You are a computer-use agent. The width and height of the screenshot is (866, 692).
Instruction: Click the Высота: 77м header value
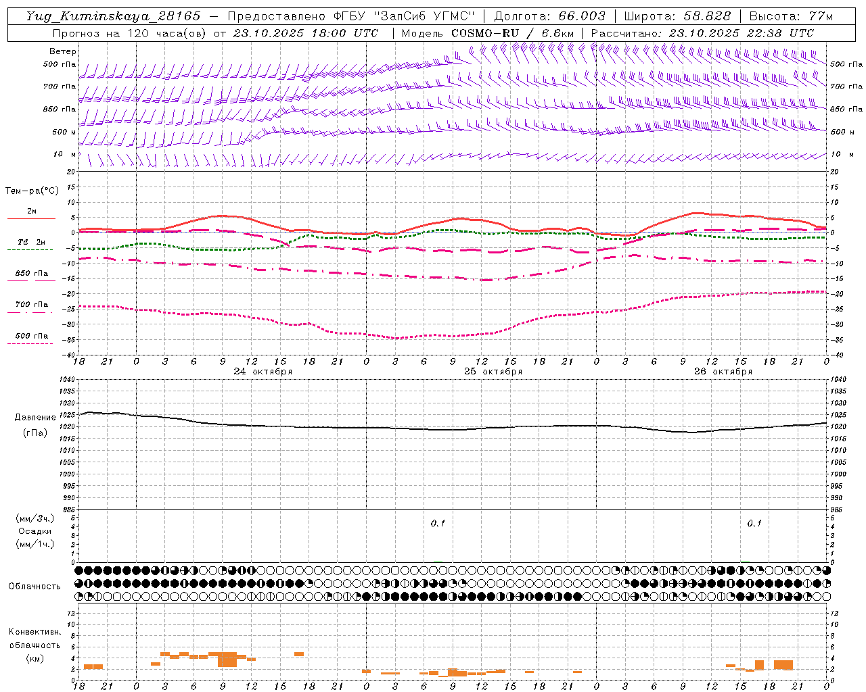(x=792, y=16)
